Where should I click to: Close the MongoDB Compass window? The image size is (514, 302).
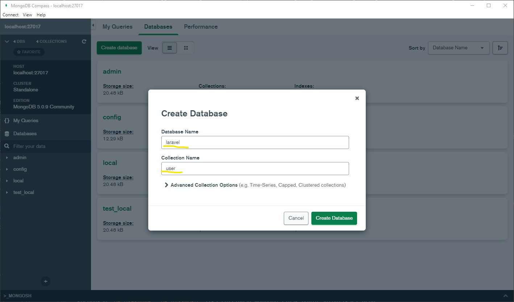505,5
